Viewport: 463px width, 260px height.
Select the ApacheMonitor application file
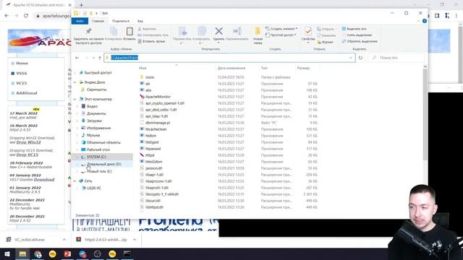(158, 97)
